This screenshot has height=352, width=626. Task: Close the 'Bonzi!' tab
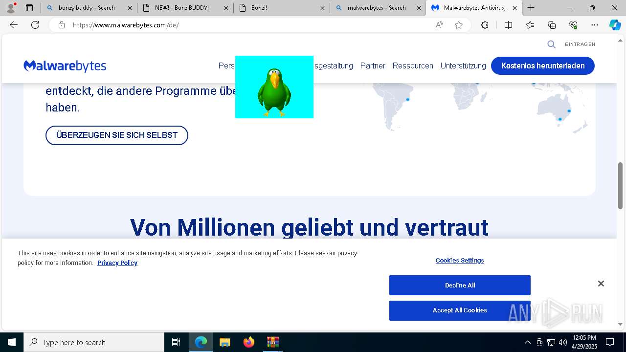point(322,8)
